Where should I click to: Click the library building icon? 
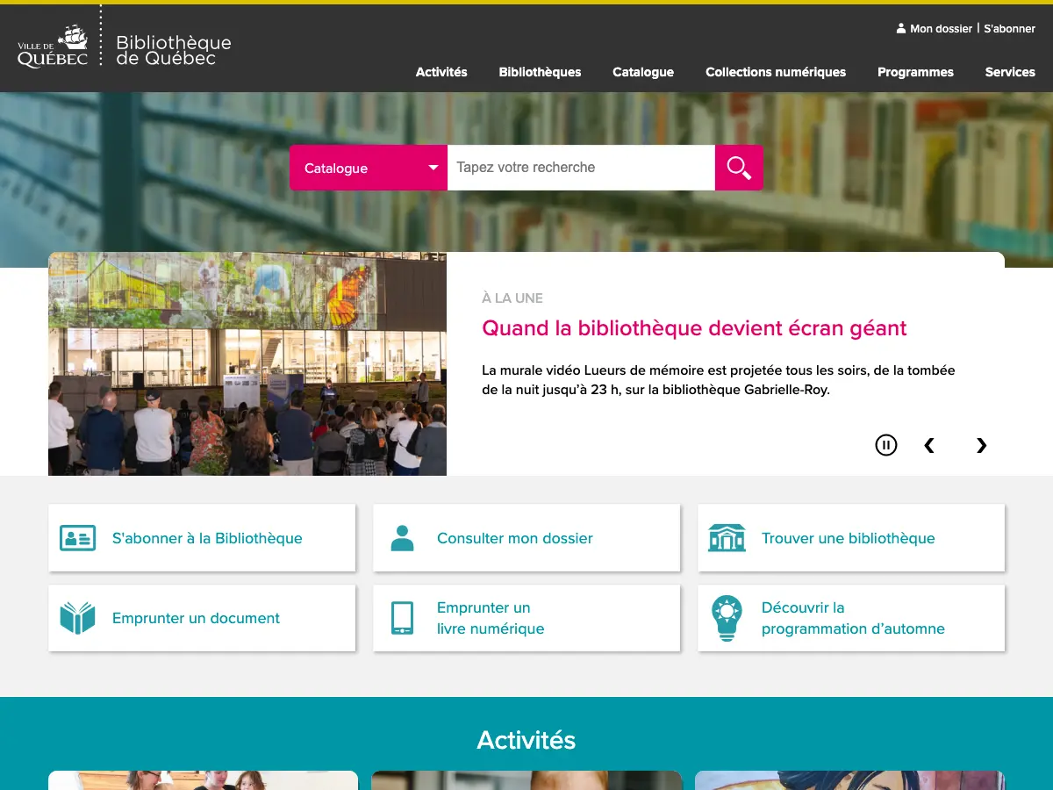click(727, 538)
